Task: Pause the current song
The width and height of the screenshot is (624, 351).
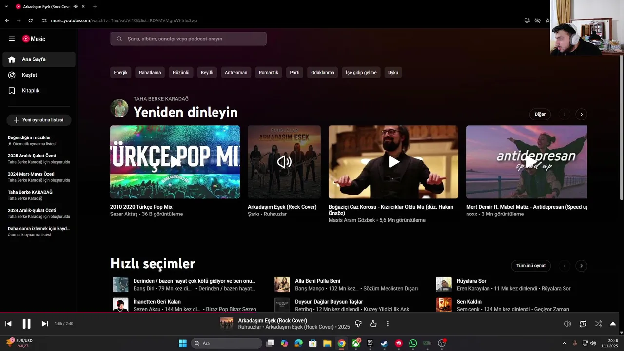Action: (x=26, y=324)
